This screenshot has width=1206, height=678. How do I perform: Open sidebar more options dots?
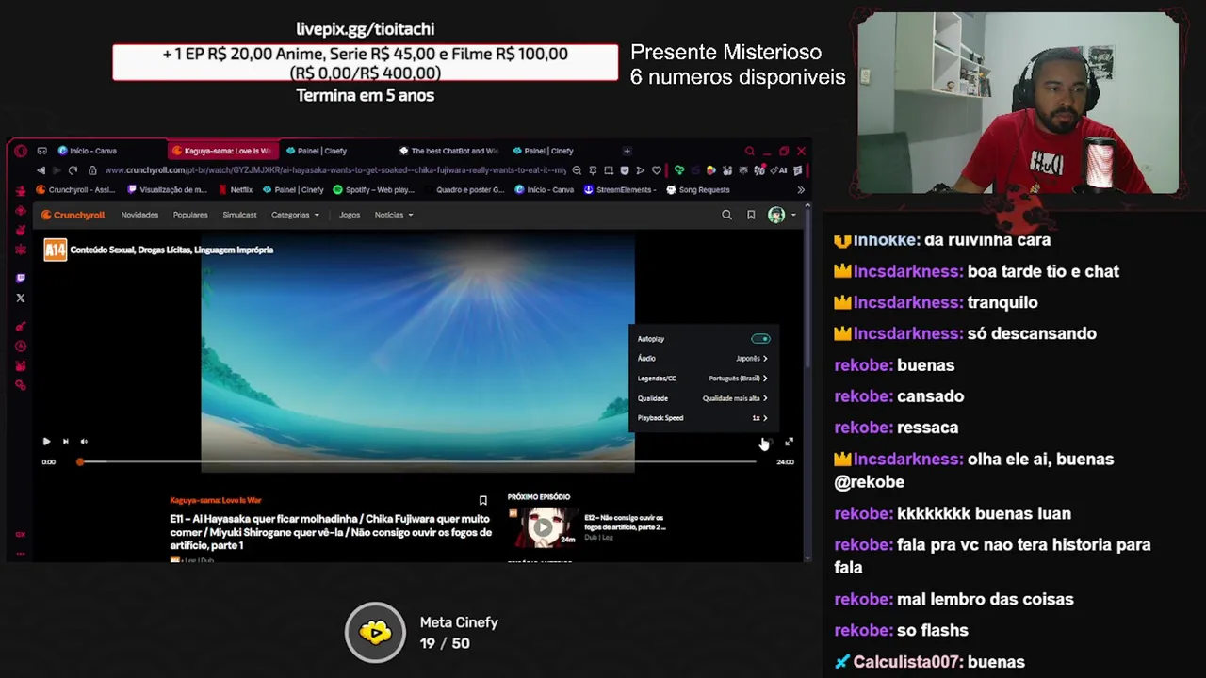coord(21,554)
